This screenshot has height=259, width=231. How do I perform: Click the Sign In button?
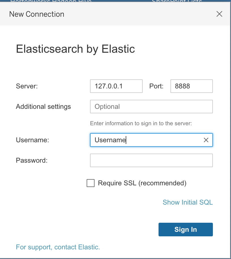(185, 230)
